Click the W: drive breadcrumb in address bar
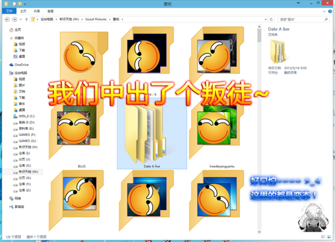The image size is (335, 242). [x=69, y=19]
